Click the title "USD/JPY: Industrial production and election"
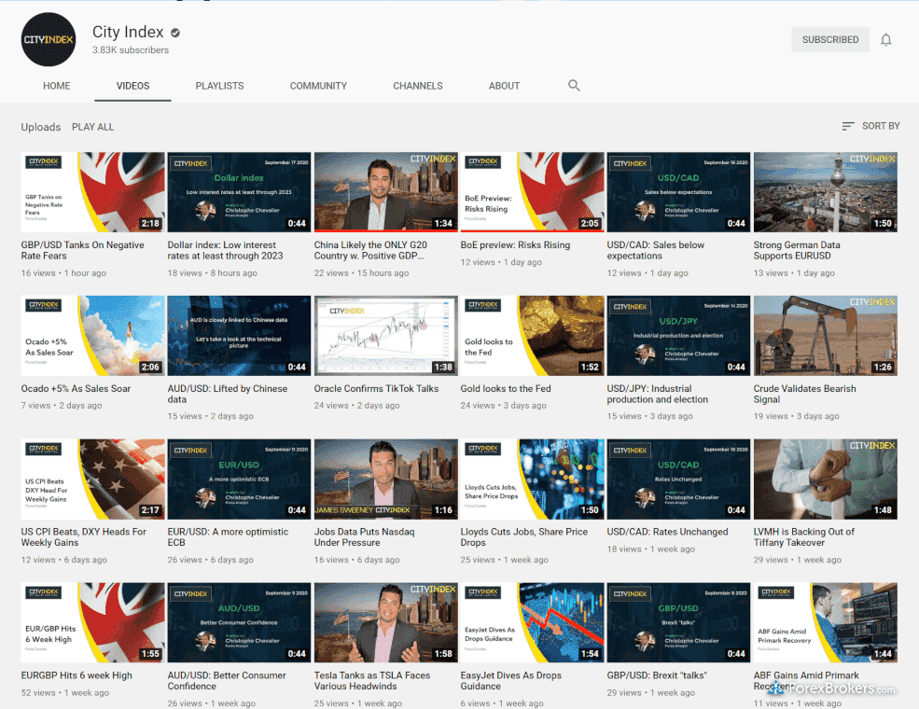The image size is (919, 709). point(658,394)
